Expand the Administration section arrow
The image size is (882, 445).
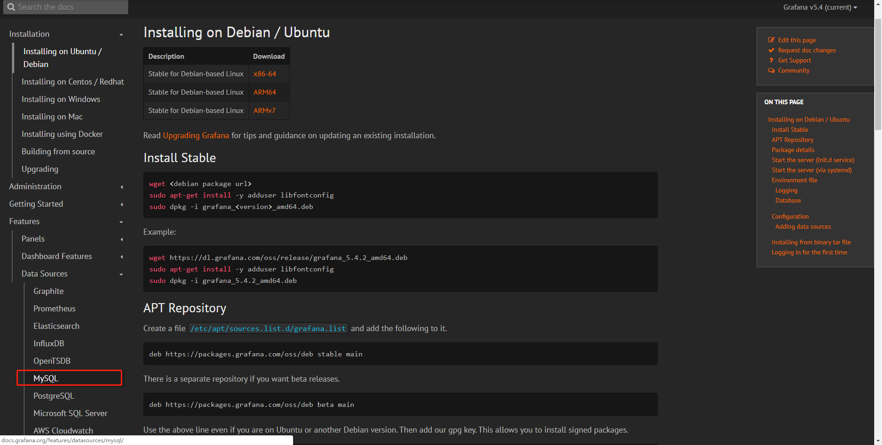pos(122,187)
